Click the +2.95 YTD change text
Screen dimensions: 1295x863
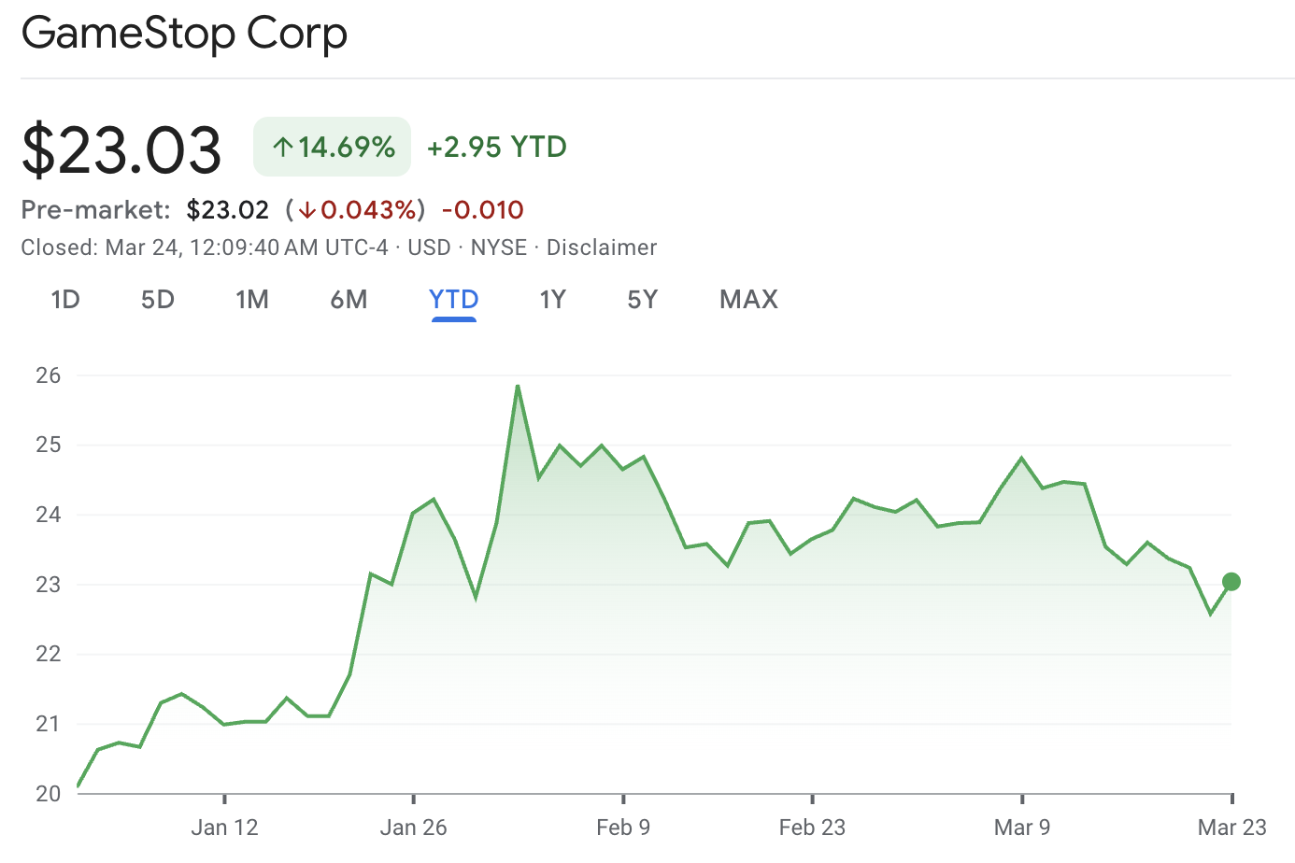click(x=497, y=148)
